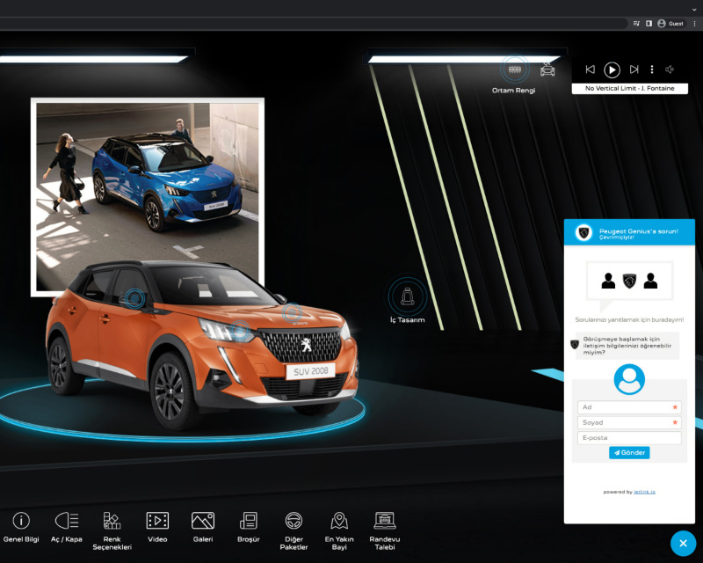Screen dimensions: 703x563
Task: Skip to the previous music track
Action: point(591,69)
